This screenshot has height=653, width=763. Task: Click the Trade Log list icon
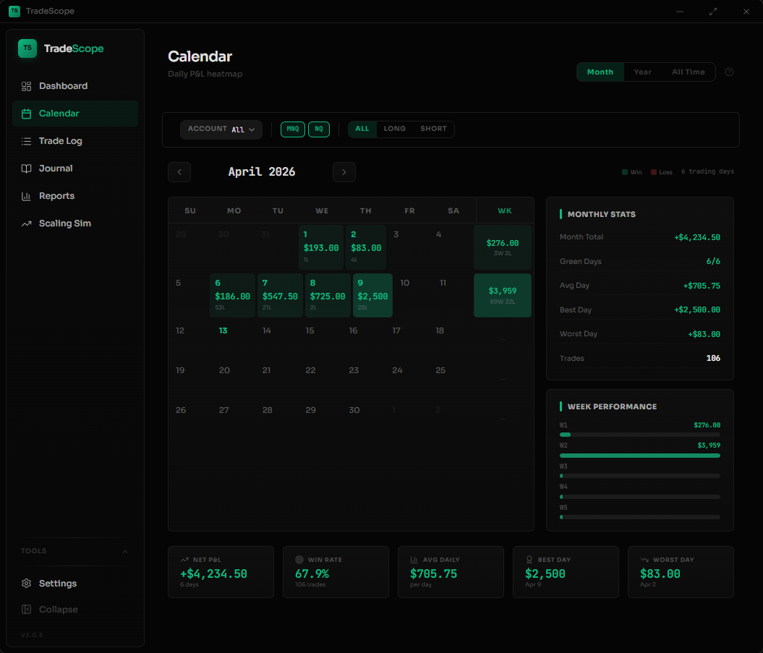(x=27, y=141)
